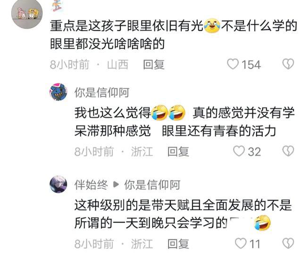Click 回复 under 伴始终's comment
The image size is (302, 264).
178,244
